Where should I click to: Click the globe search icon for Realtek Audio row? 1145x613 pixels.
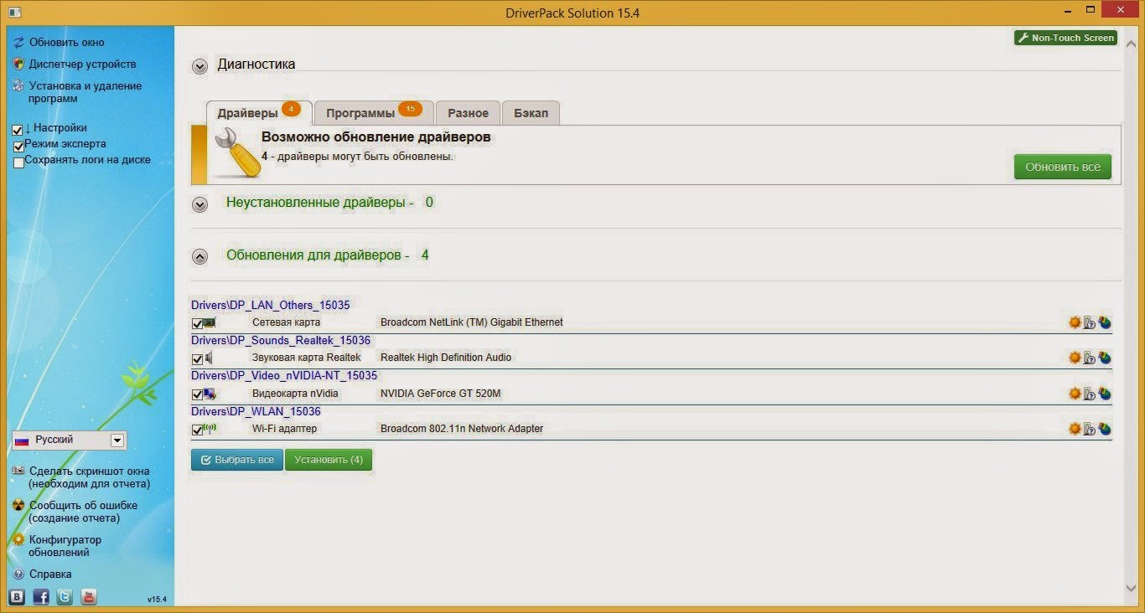(x=1105, y=358)
